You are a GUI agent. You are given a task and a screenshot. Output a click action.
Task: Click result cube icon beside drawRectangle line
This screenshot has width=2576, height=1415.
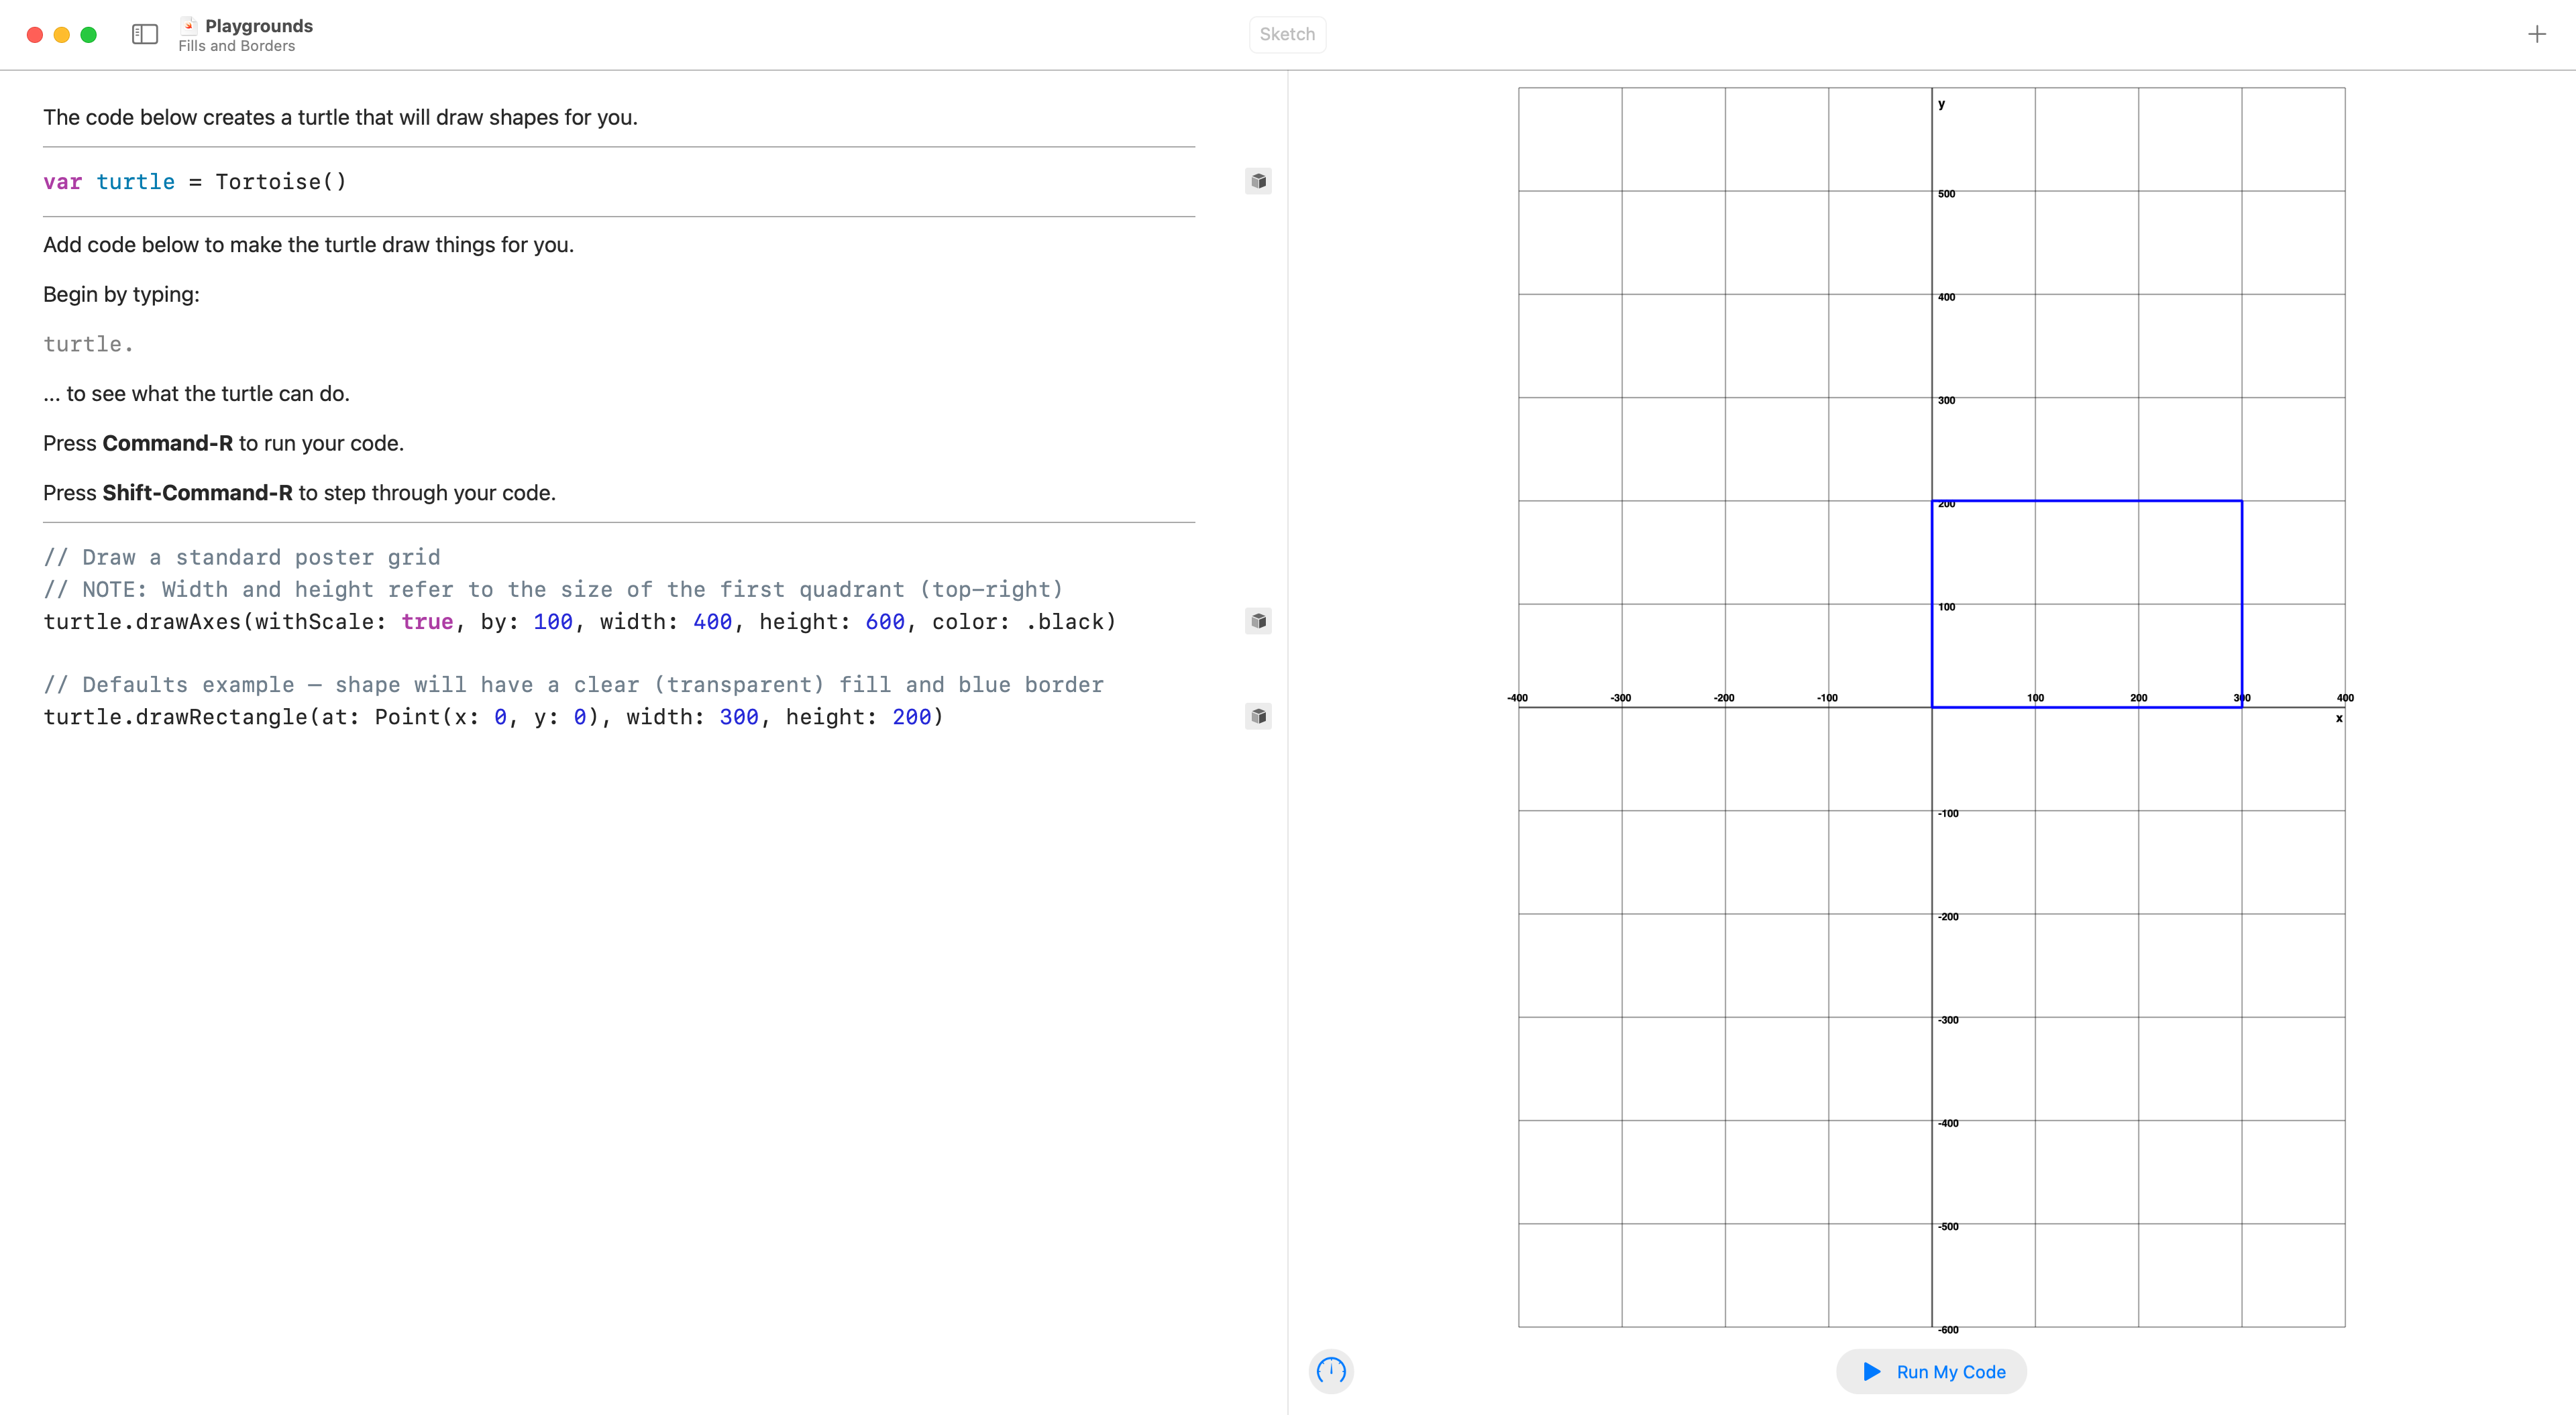point(1258,716)
